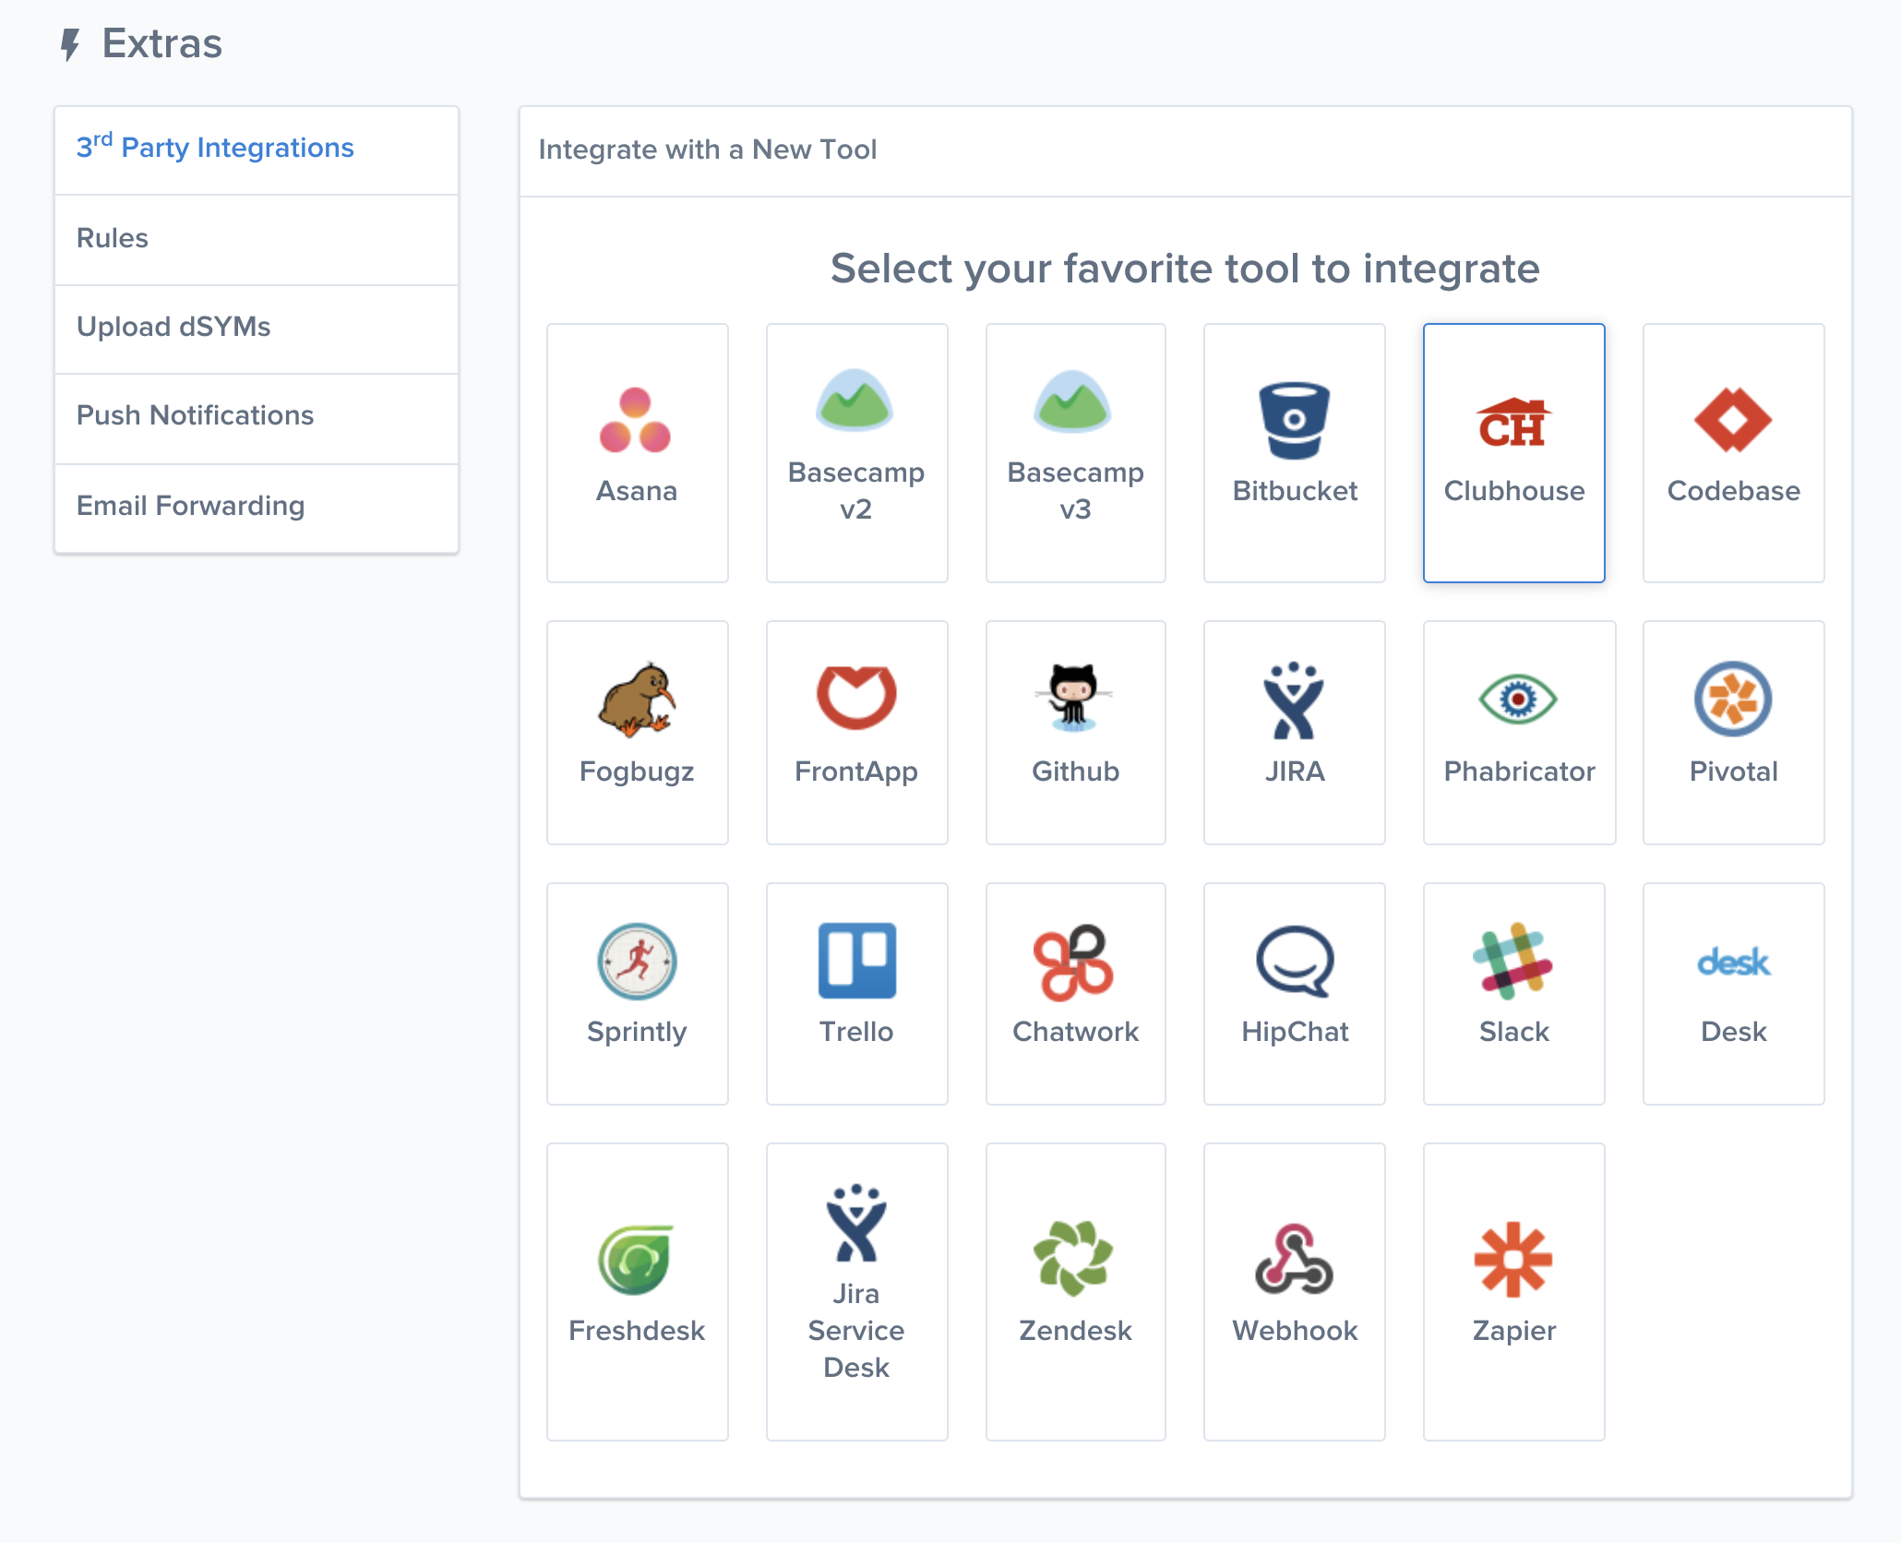This screenshot has height=1543, width=1901.
Task: Choose the Basecamp v3 icon
Action: pos(1074,401)
